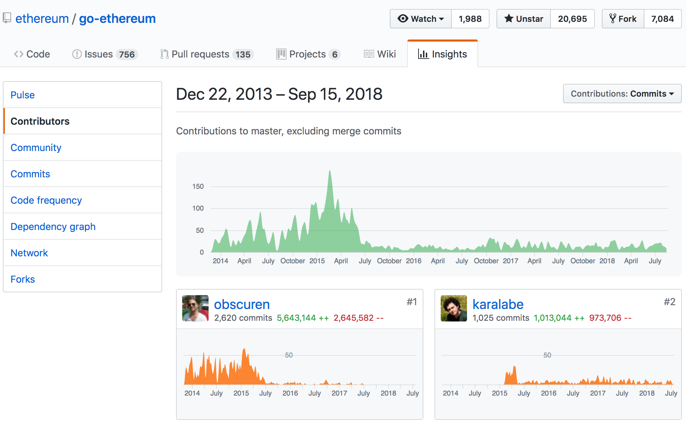The height and width of the screenshot is (424, 686).
Task: View the 20,695 stargazers count
Action: 572,19
